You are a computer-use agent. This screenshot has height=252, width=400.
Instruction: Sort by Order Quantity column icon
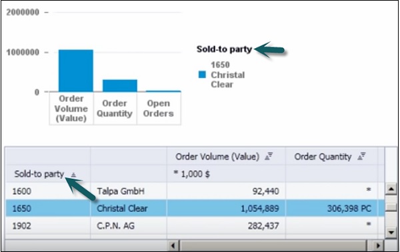[361, 156]
